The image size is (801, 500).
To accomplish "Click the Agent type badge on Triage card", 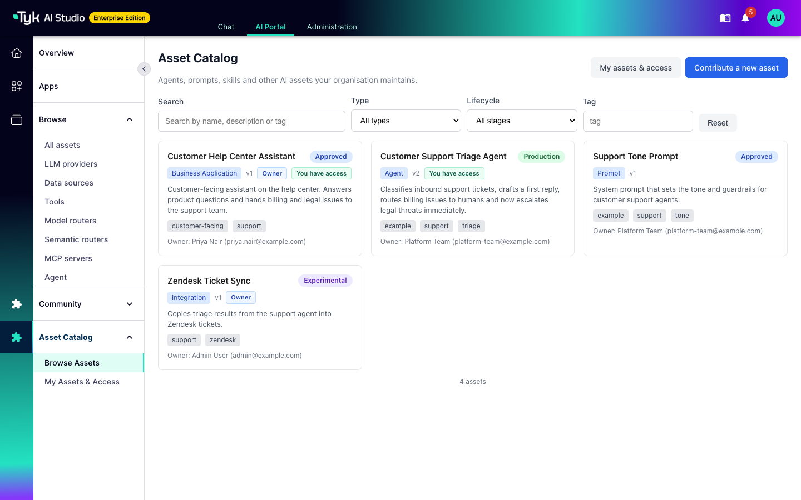I will pos(394,173).
